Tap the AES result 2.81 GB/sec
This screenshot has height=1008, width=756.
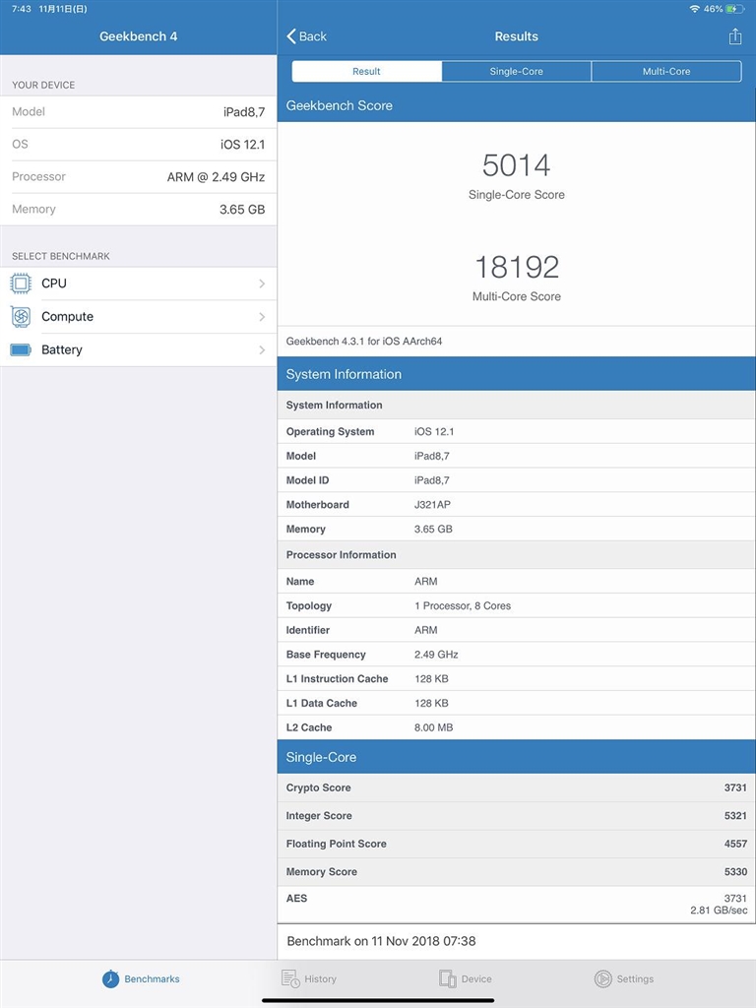pyautogui.click(x=719, y=911)
